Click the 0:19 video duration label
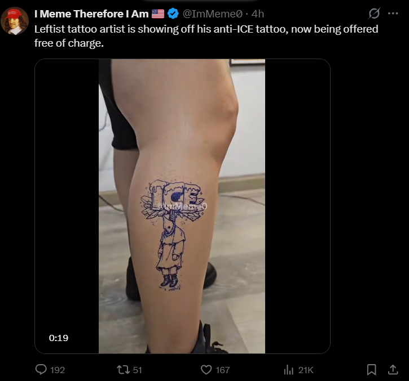Image resolution: width=409 pixels, height=381 pixels. [59, 338]
